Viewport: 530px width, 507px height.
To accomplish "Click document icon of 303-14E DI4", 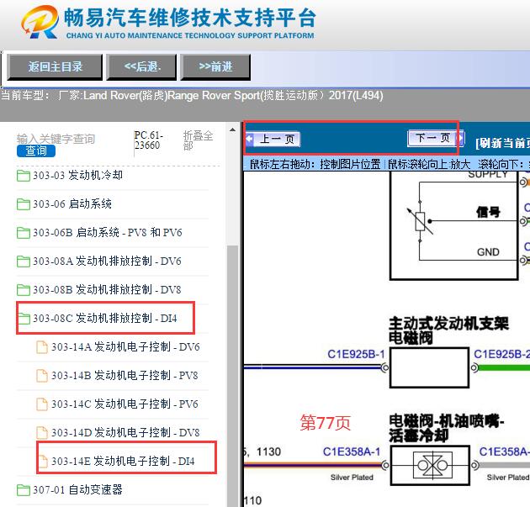I will pyautogui.click(x=43, y=462).
